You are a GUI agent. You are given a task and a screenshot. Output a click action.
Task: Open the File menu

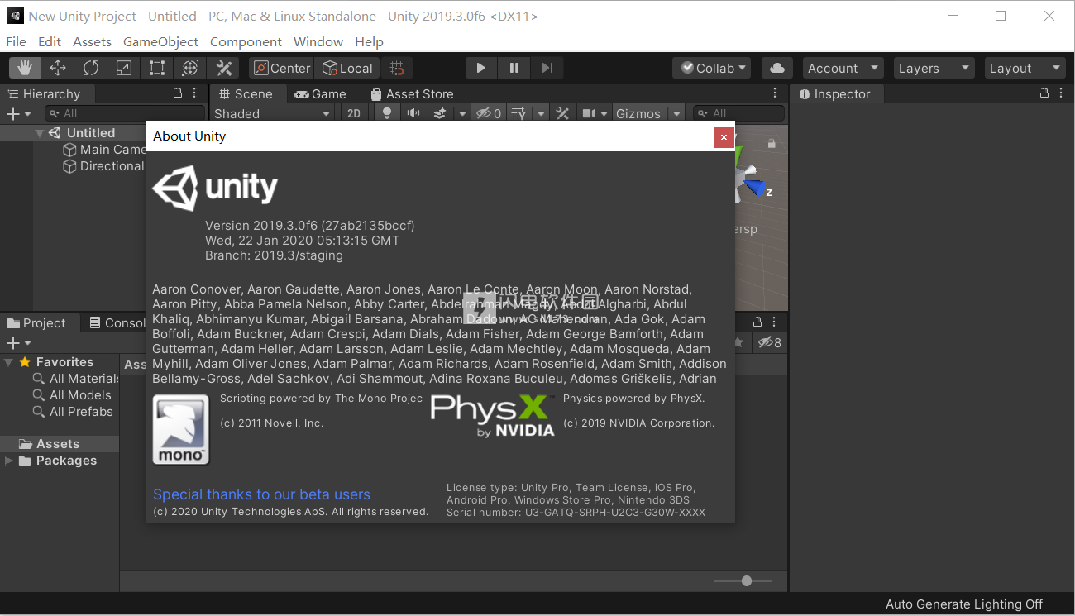tap(16, 41)
